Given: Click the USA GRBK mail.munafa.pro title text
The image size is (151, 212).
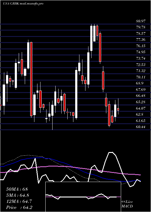Looking at the screenshot, I should pos(23,4).
